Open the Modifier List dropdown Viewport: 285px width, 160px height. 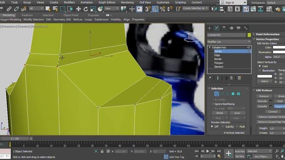(229, 41)
